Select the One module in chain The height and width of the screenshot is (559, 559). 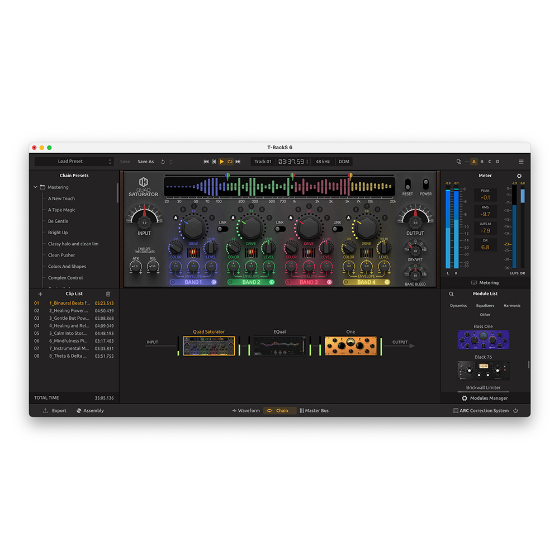350,346
